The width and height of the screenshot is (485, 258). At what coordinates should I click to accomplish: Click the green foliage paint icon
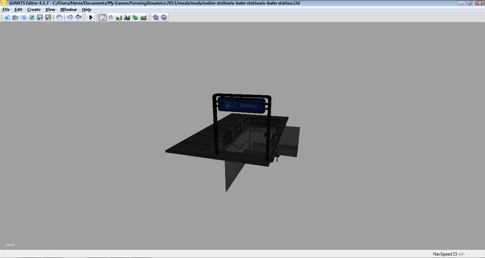point(135,17)
